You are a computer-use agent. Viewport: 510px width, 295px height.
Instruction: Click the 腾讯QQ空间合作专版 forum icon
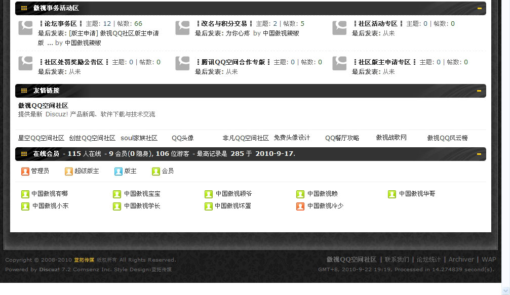[182, 63]
